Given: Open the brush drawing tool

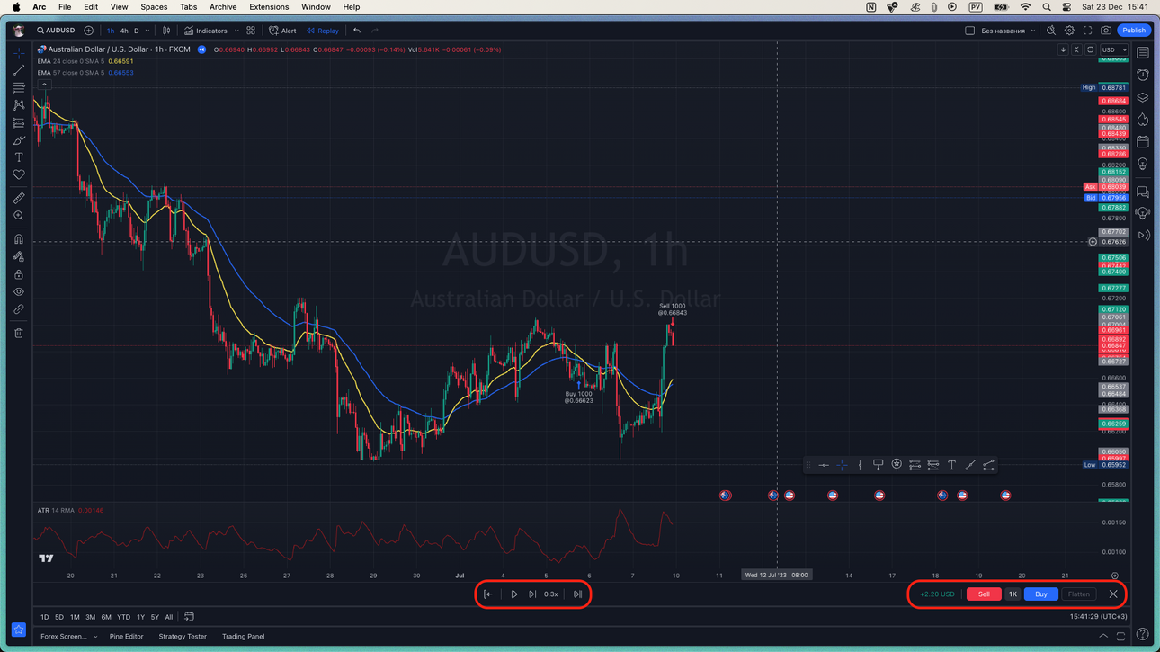Looking at the screenshot, I should point(19,140).
